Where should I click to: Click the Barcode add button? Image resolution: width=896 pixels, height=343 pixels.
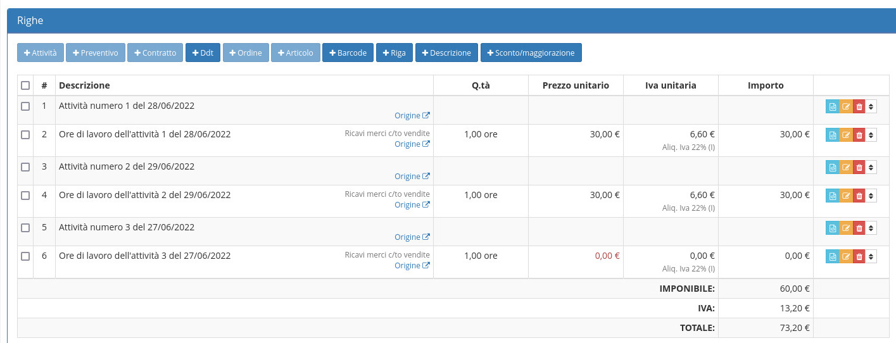(x=348, y=53)
